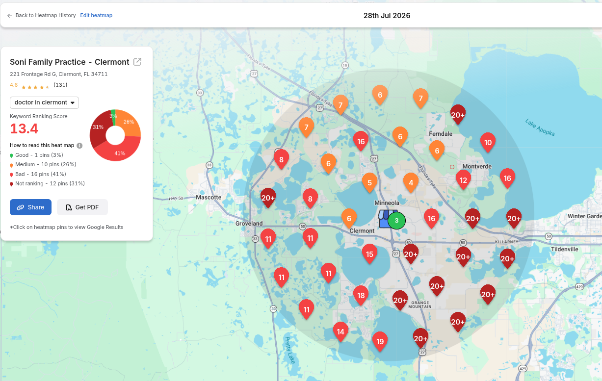
Task: Select the red rank 18 map pin
Action: [x=361, y=295]
